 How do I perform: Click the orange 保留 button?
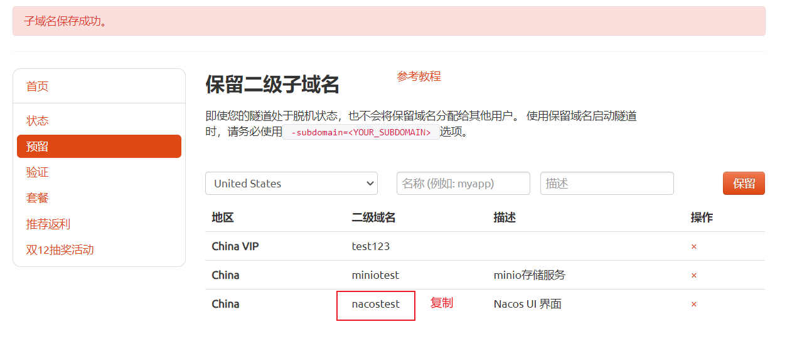pos(744,184)
